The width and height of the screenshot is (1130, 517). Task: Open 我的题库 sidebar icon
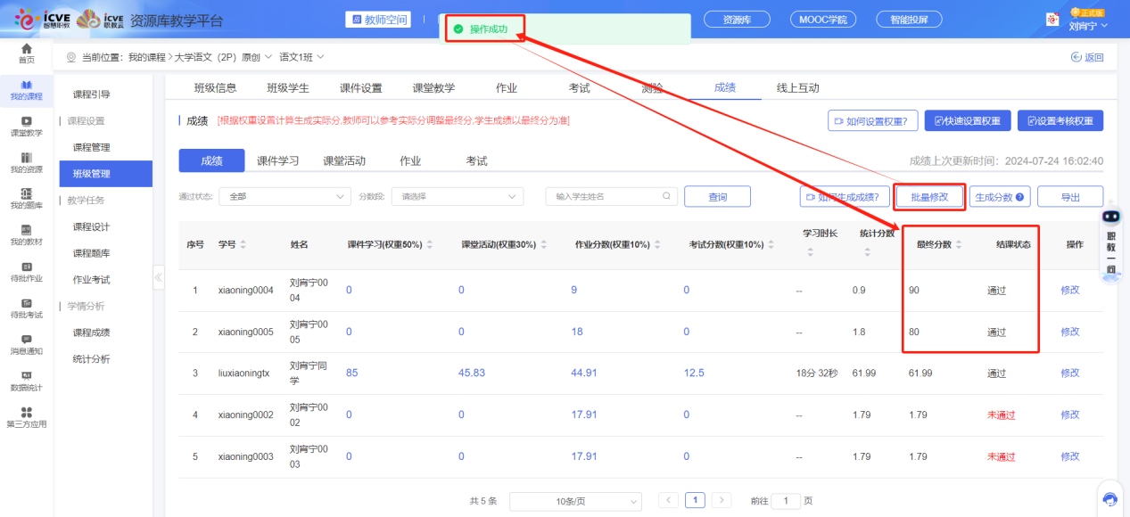tap(27, 198)
